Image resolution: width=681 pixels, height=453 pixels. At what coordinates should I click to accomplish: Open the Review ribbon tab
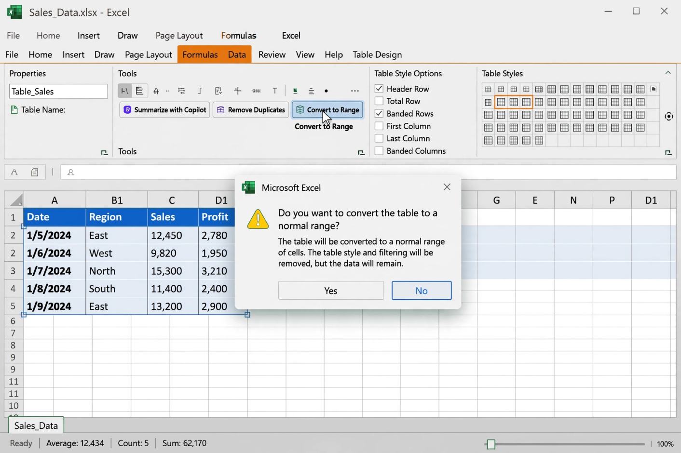point(272,54)
